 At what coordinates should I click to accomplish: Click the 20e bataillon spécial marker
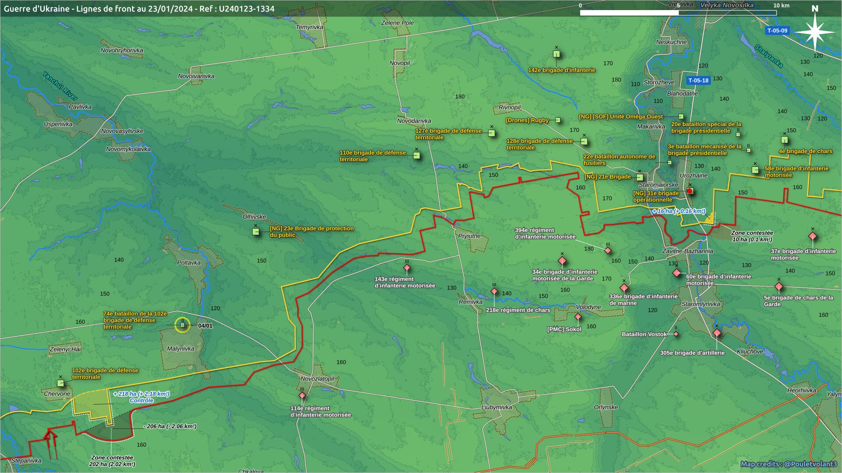coord(738,134)
